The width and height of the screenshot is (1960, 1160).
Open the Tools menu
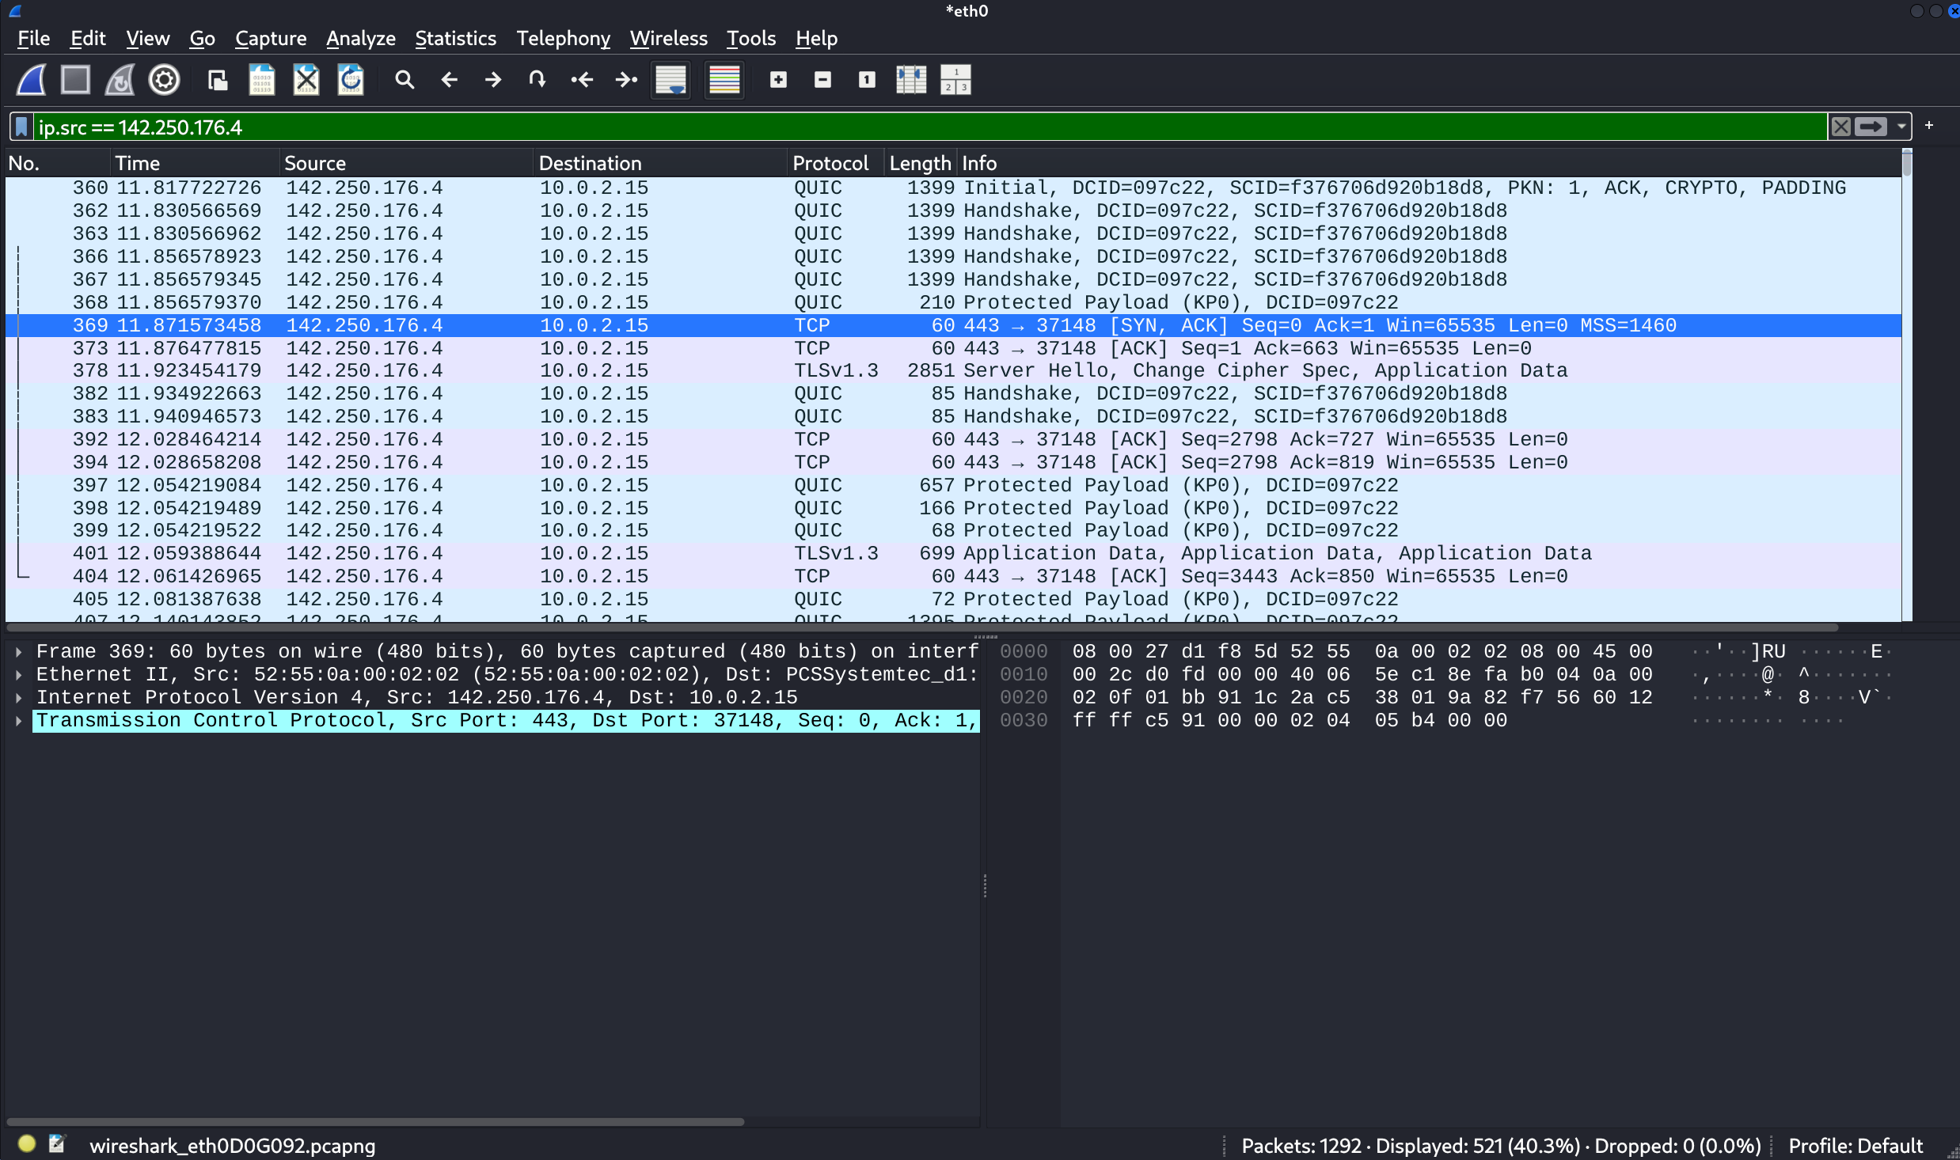pyautogui.click(x=751, y=38)
